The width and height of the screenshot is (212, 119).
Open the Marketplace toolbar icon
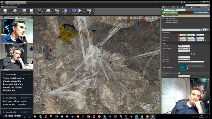32,11
